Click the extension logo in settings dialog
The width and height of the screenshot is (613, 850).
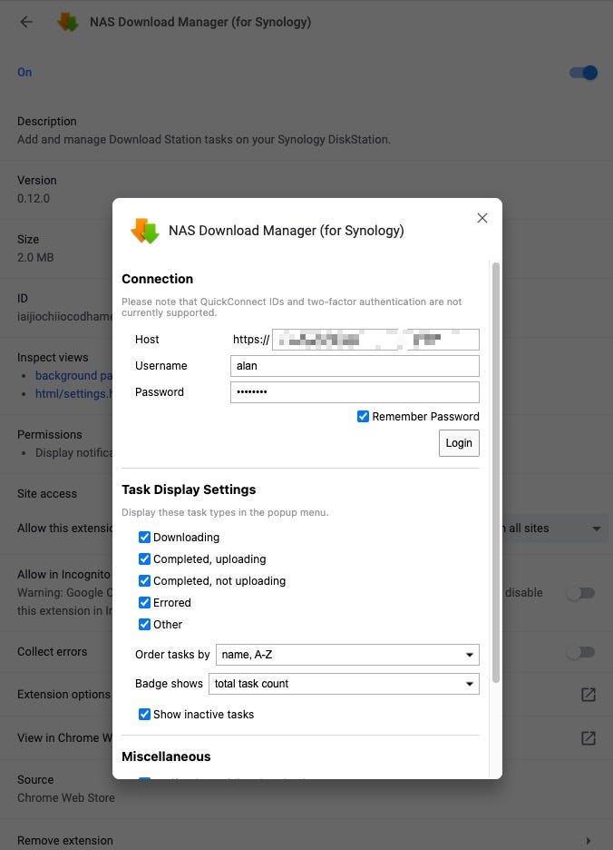144,231
